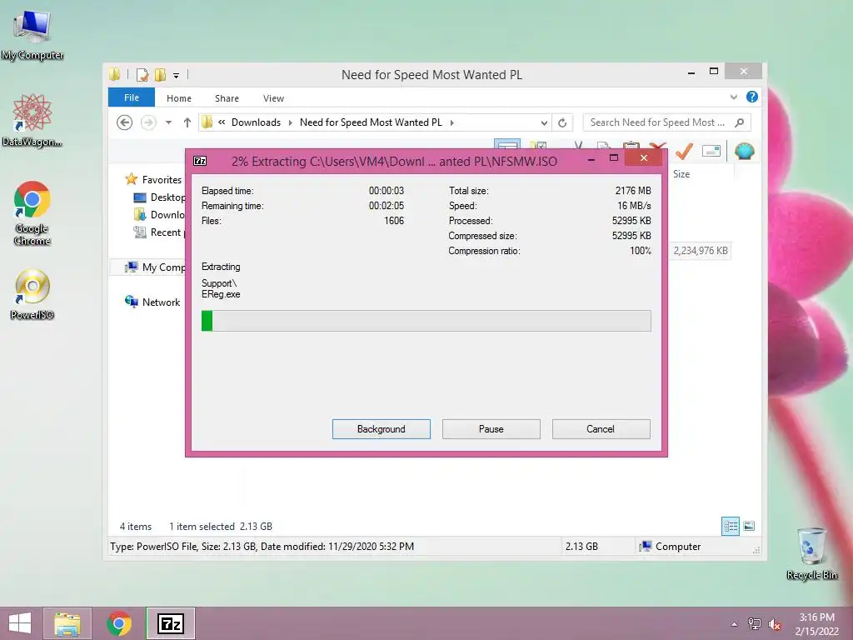Show hidden system tray icons
853x640 pixels.
click(x=735, y=624)
